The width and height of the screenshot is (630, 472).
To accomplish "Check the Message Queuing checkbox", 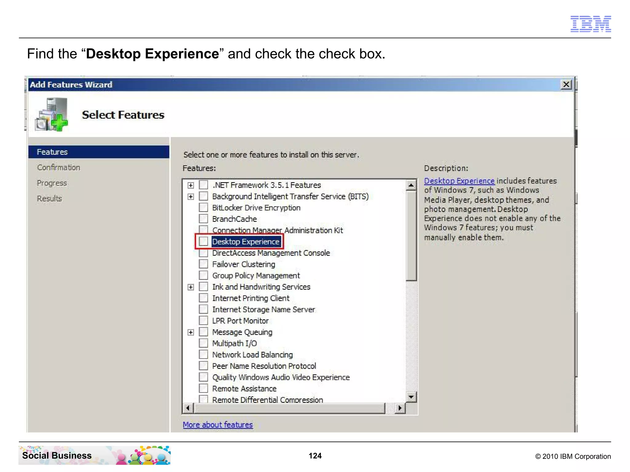I will (x=203, y=332).
